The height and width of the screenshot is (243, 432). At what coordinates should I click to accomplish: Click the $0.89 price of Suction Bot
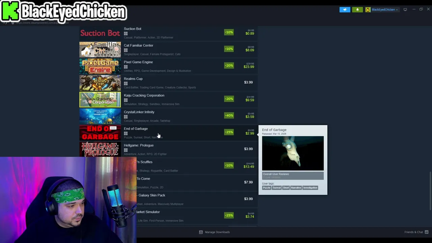tap(250, 33)
